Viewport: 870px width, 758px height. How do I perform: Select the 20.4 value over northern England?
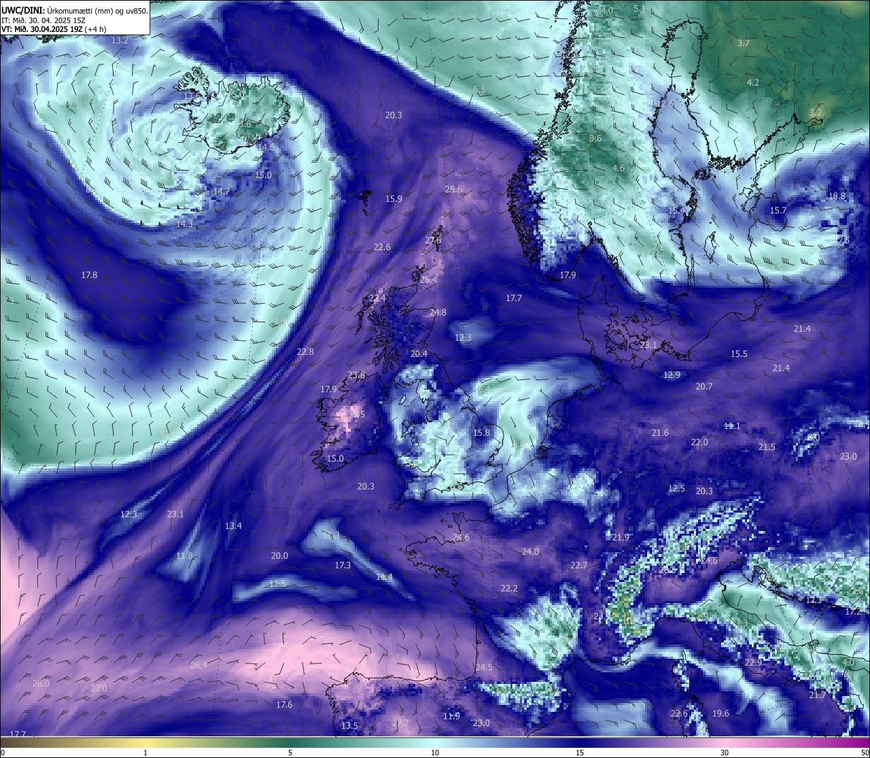click(x=419, y=354)
